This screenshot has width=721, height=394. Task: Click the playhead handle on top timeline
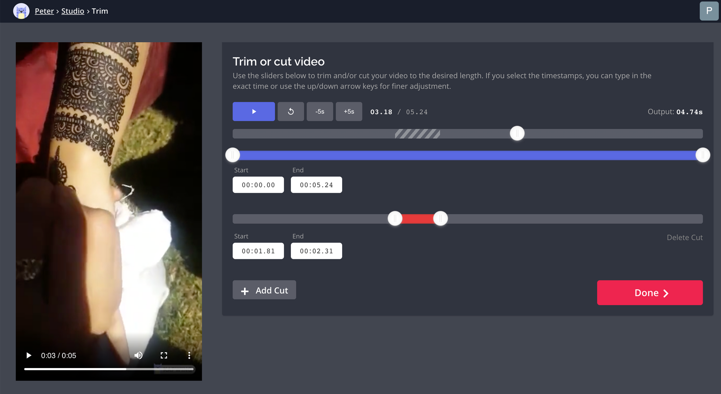(517, 133)
